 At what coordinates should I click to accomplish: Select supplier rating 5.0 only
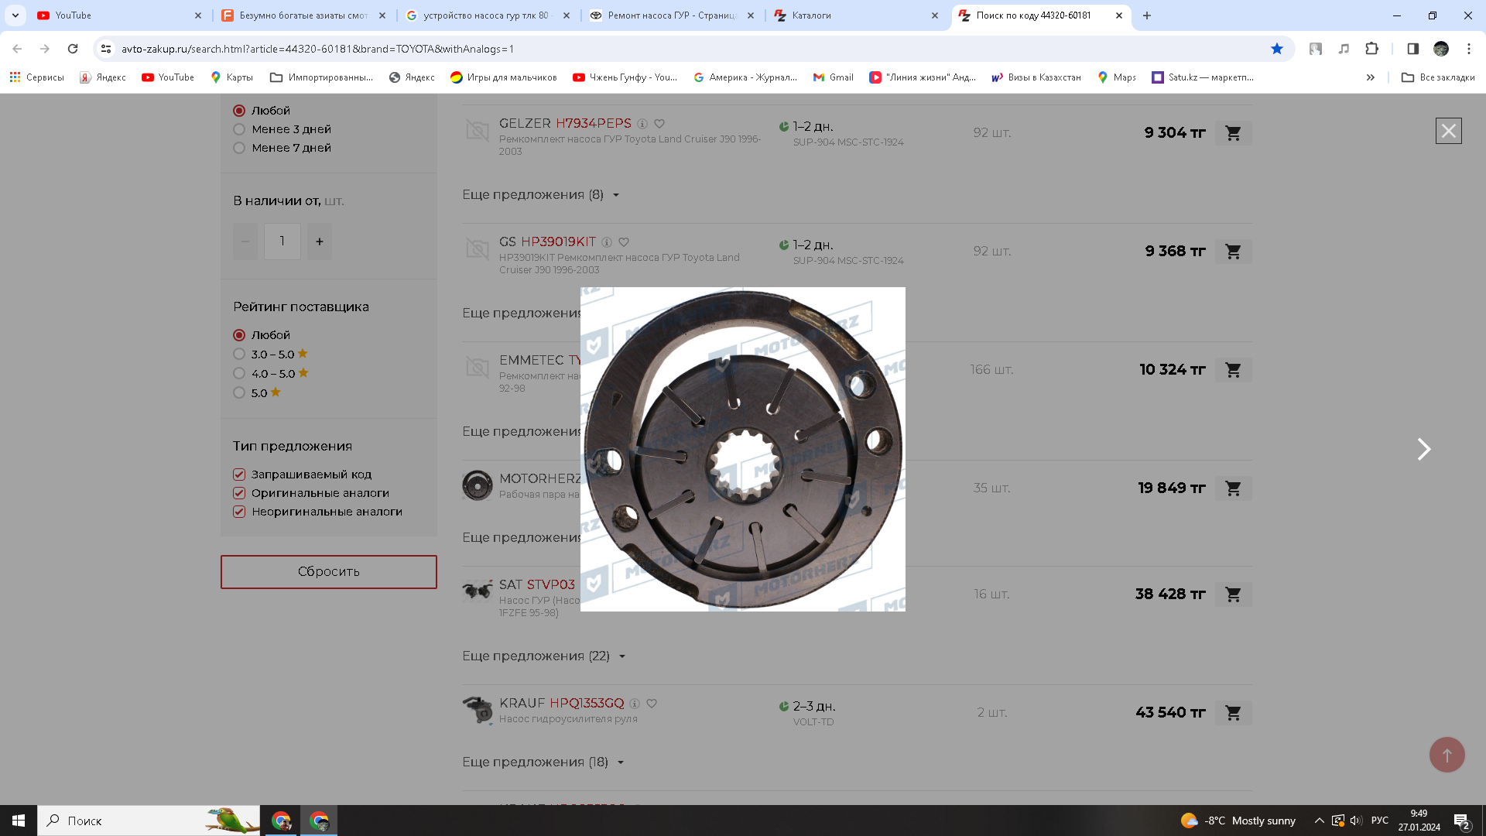point(239,393)
